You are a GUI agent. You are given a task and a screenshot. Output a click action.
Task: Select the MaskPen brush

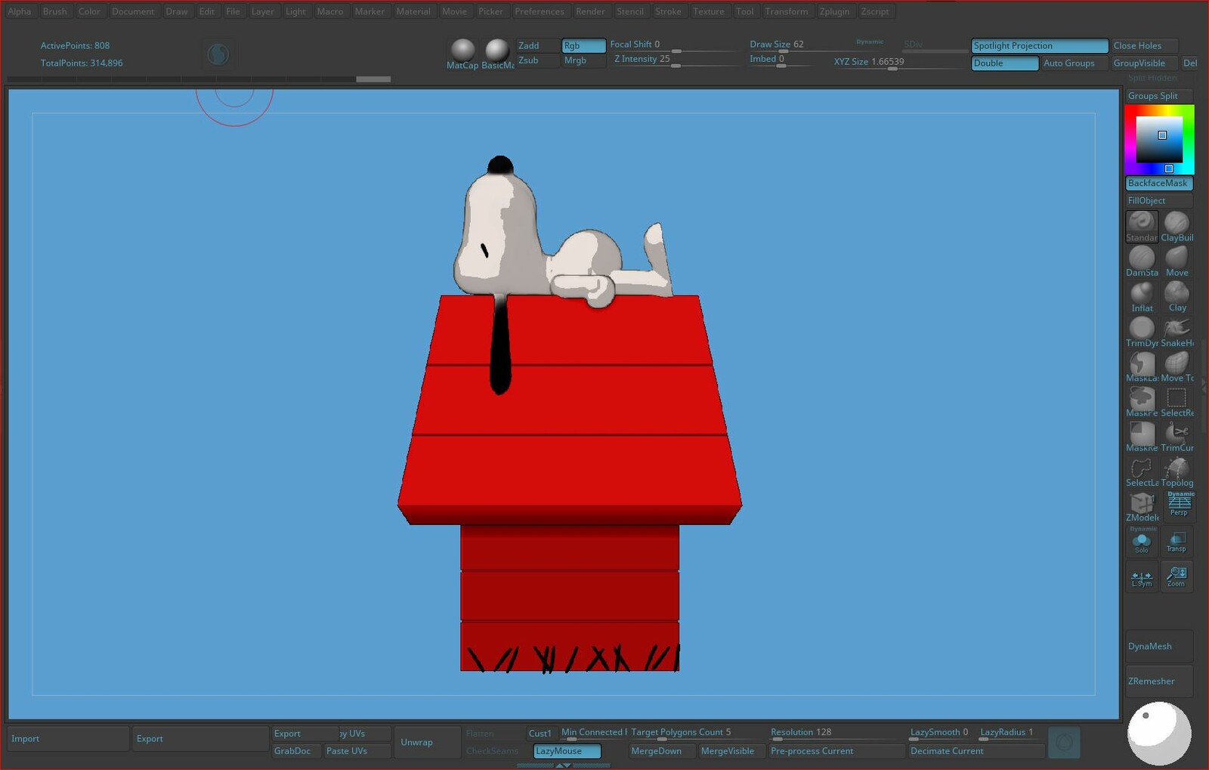click(1142, 401)
